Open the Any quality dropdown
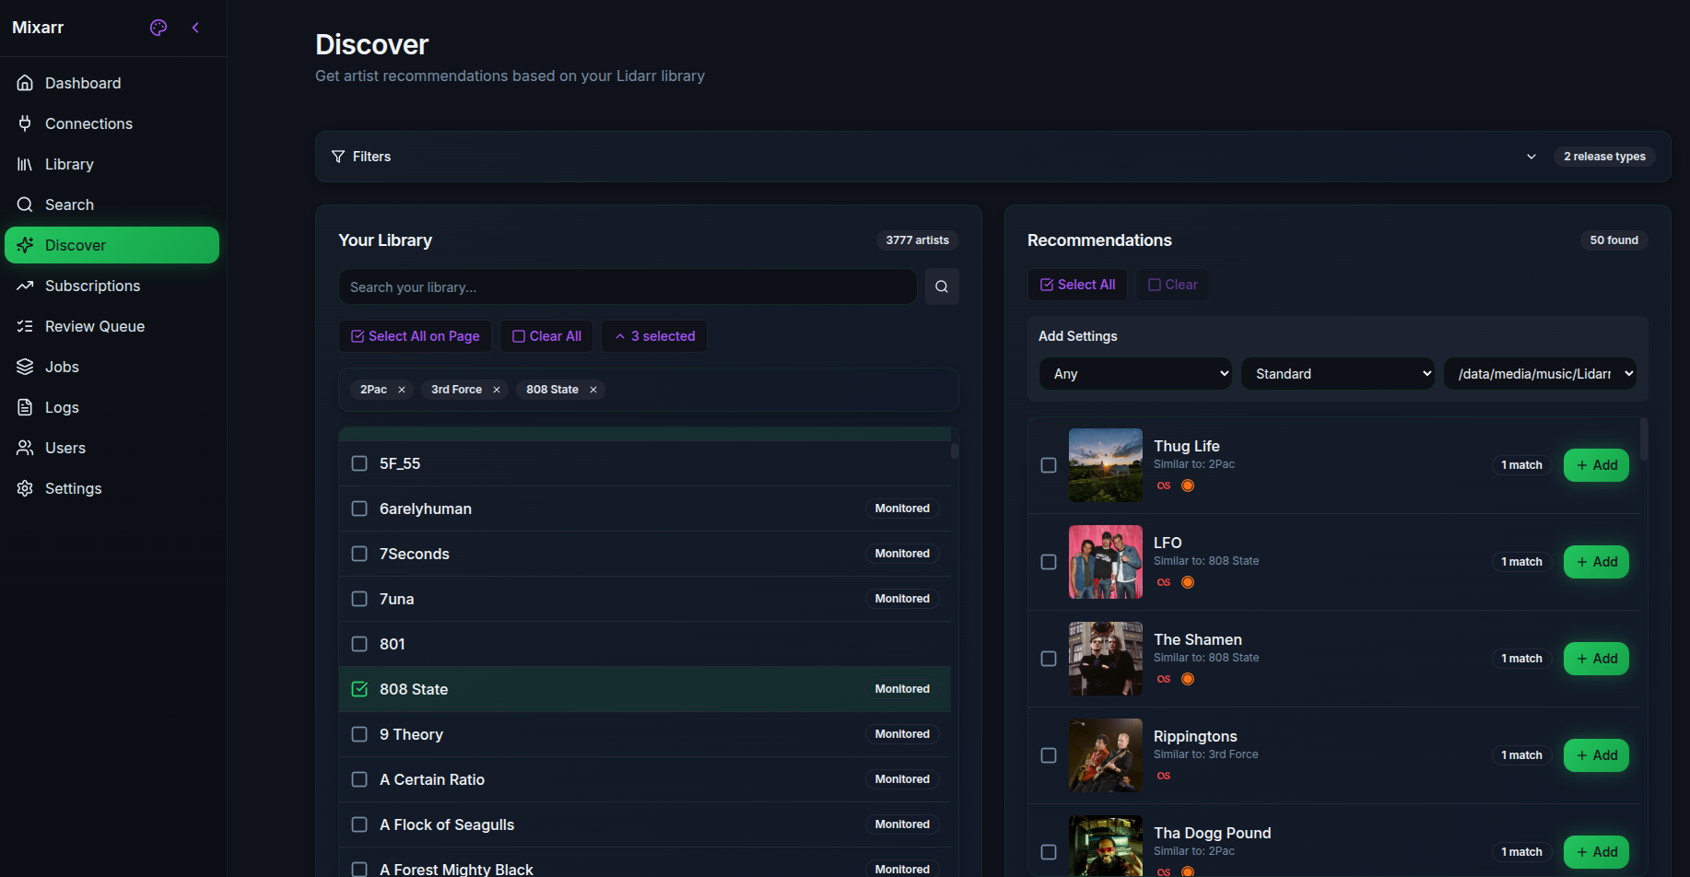Viewport: 1690px width, 877px height. 1135,373
